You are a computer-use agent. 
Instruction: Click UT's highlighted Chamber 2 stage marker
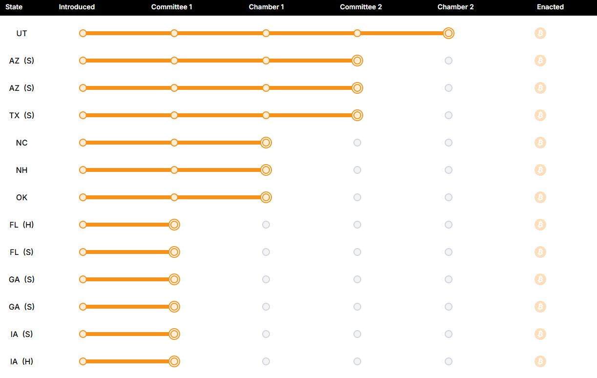449,33
